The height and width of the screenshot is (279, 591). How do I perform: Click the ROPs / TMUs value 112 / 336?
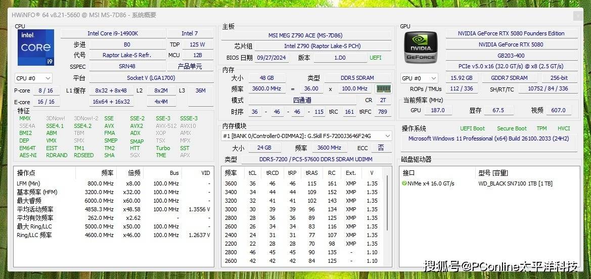click(x=462, y=89)
